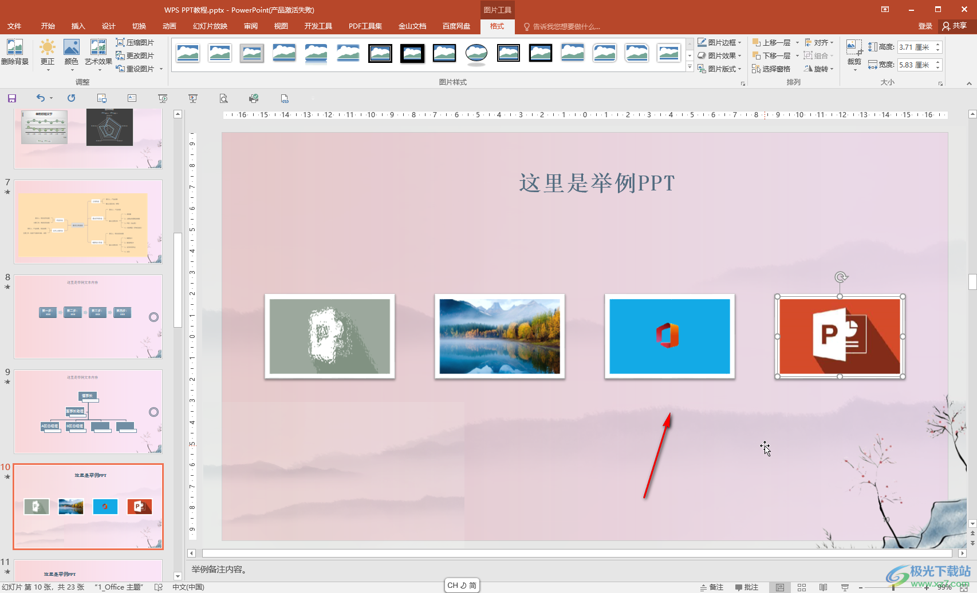Click the slide title 这里是举例PPT

point(597,184)
